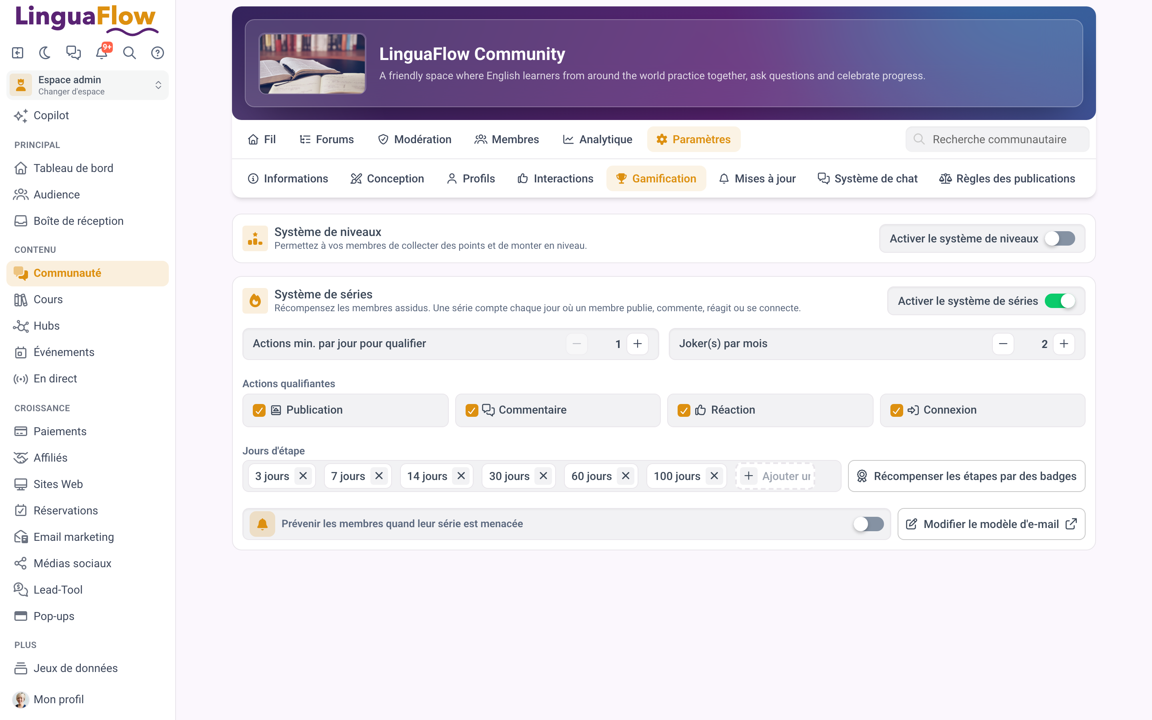The image size is (1152, 720).
Task: Remove the 60 jours milestone
Action: pos(626,476)
